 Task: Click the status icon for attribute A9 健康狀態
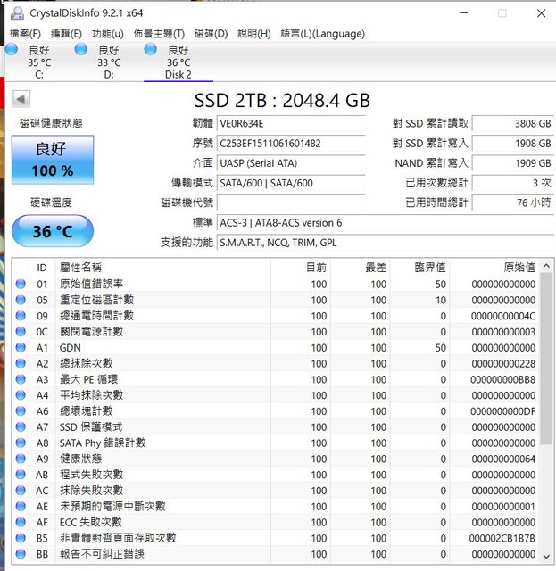pyautogui.click(x=21, y=459)
